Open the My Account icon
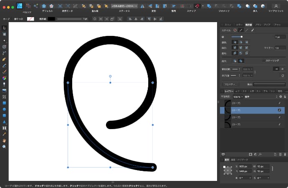This screenshot has height=188, width=288. click(x=276, y=6)
